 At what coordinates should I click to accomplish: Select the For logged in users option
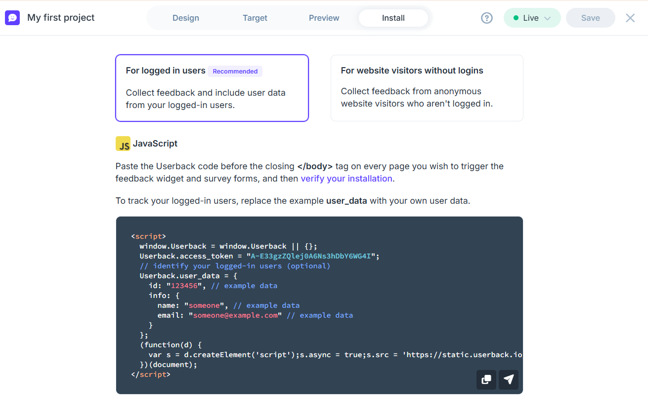[x=212, y=88]
